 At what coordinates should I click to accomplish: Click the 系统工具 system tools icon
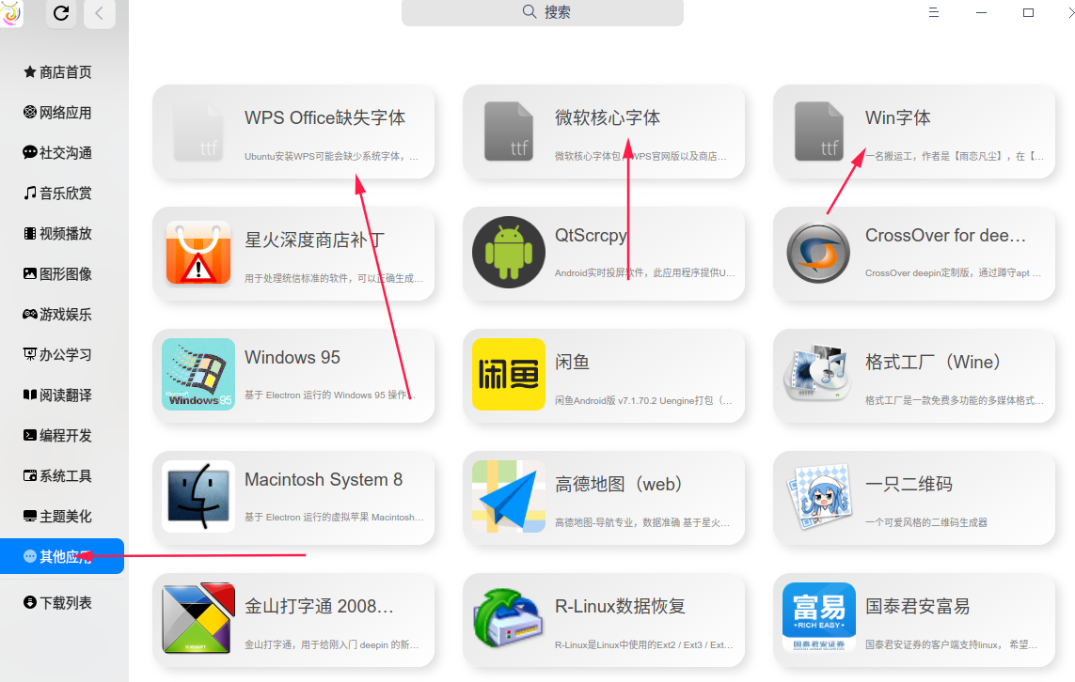(x=29, y=475)
